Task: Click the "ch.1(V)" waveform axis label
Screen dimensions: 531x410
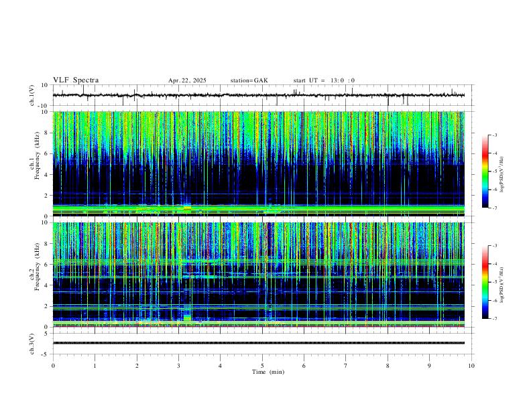Action: click(x=32, y=95)
